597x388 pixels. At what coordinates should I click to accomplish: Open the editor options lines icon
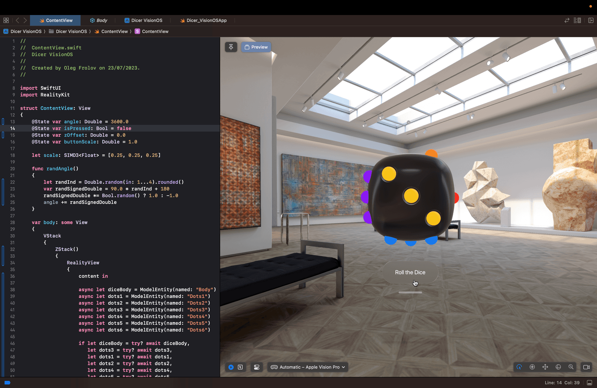(577, 20)
